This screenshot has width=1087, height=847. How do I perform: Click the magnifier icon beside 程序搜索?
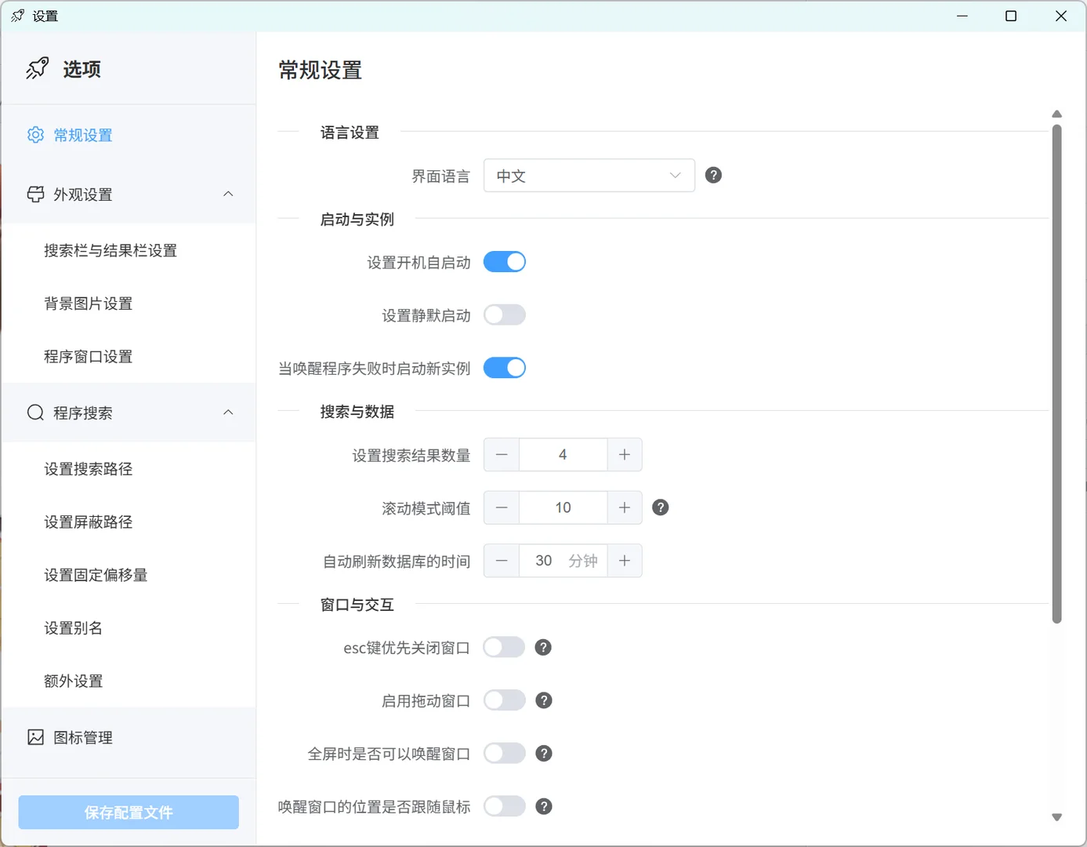[34, 412]
